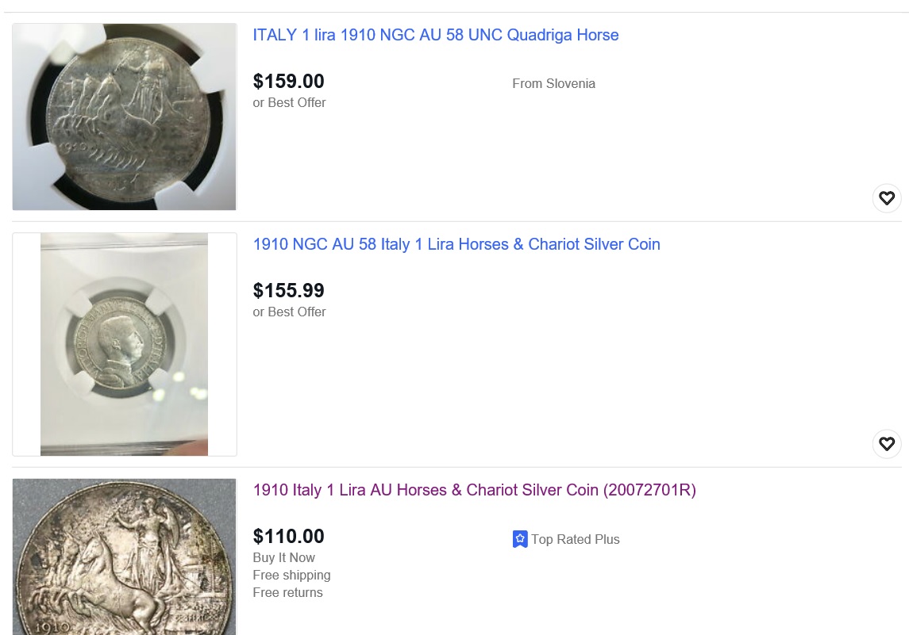This screenshot has width=909, height=635.
Task: Select 'or Best Offer' under $155.99
Action: (289, 312)
